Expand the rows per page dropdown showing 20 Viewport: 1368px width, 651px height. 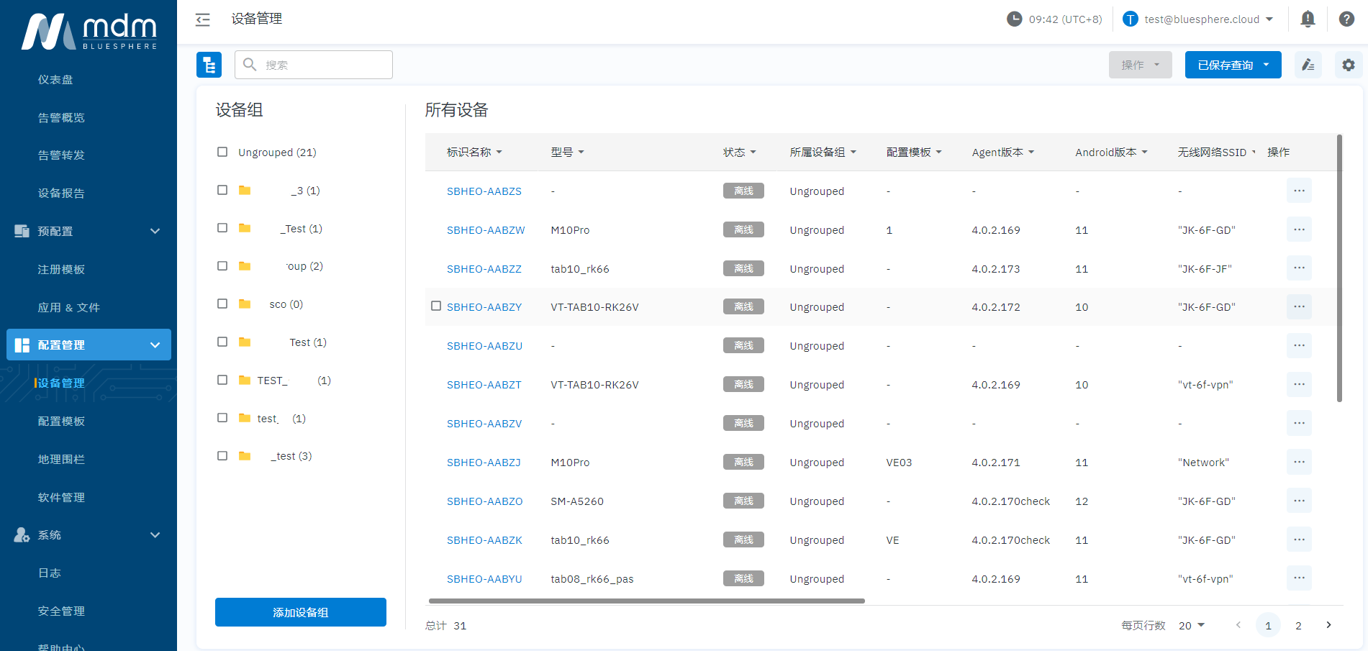1191,626
